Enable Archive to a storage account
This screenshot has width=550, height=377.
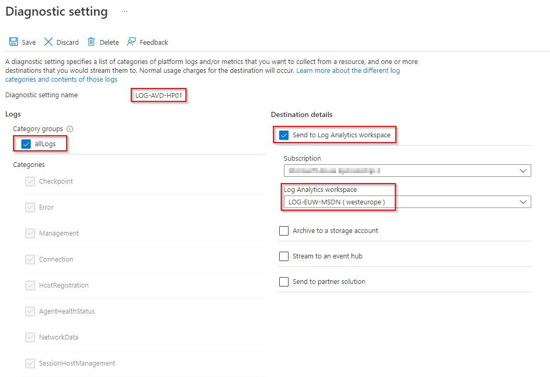point(284,230)
